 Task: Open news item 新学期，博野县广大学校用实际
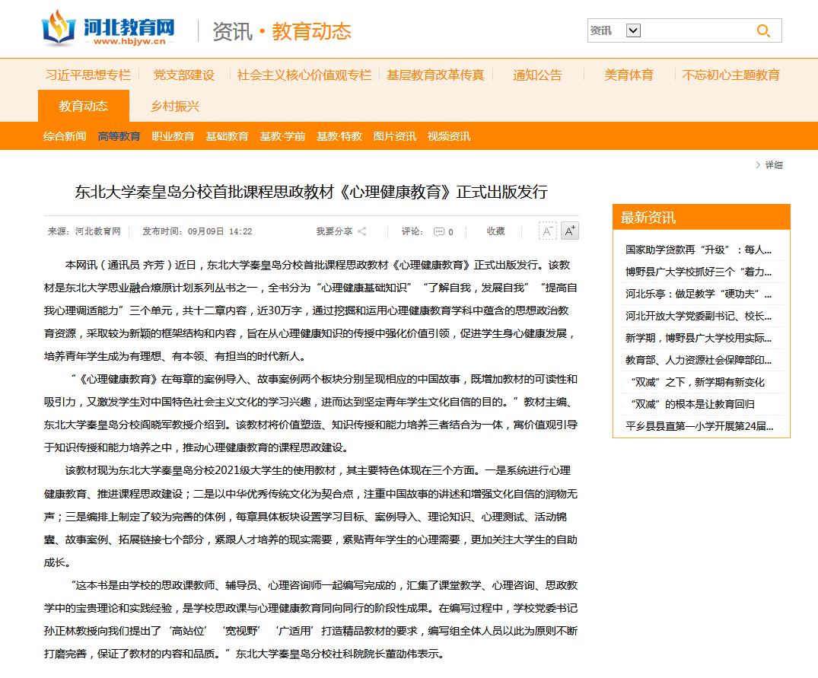coord(699,338)
